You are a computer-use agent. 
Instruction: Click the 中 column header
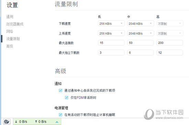129,17
